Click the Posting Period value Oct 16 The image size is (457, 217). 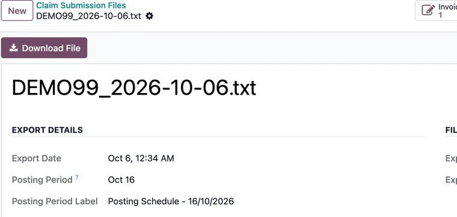point(121,180)
